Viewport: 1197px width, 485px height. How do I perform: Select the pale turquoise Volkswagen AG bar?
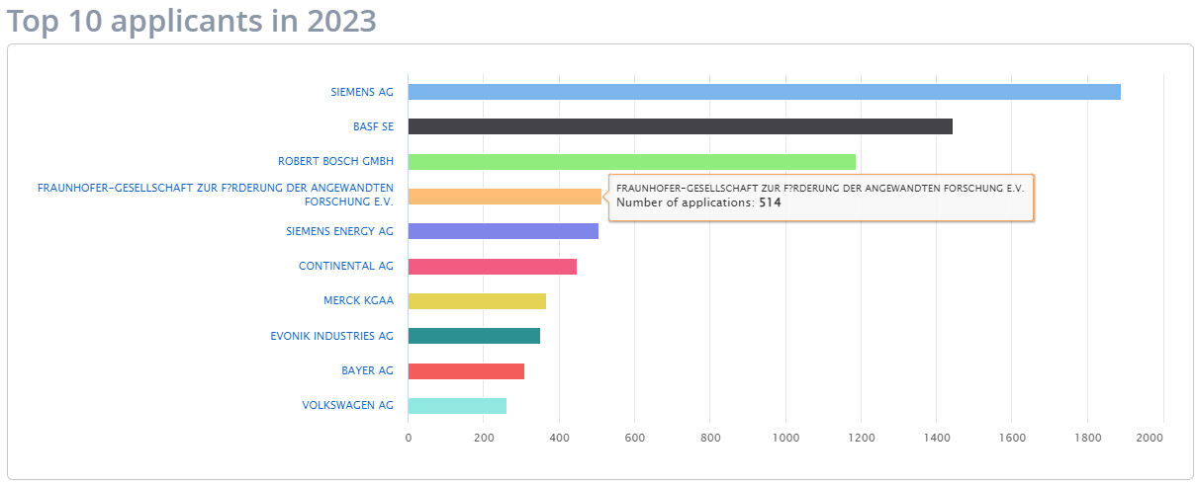coord(457,406)
